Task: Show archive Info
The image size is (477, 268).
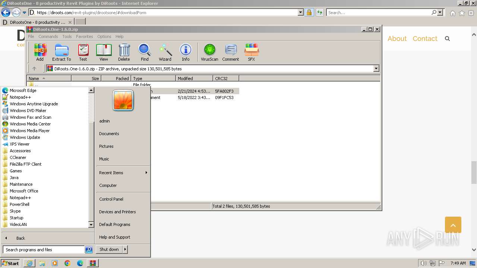Action: pyautogui.click(x=186, y=52)
